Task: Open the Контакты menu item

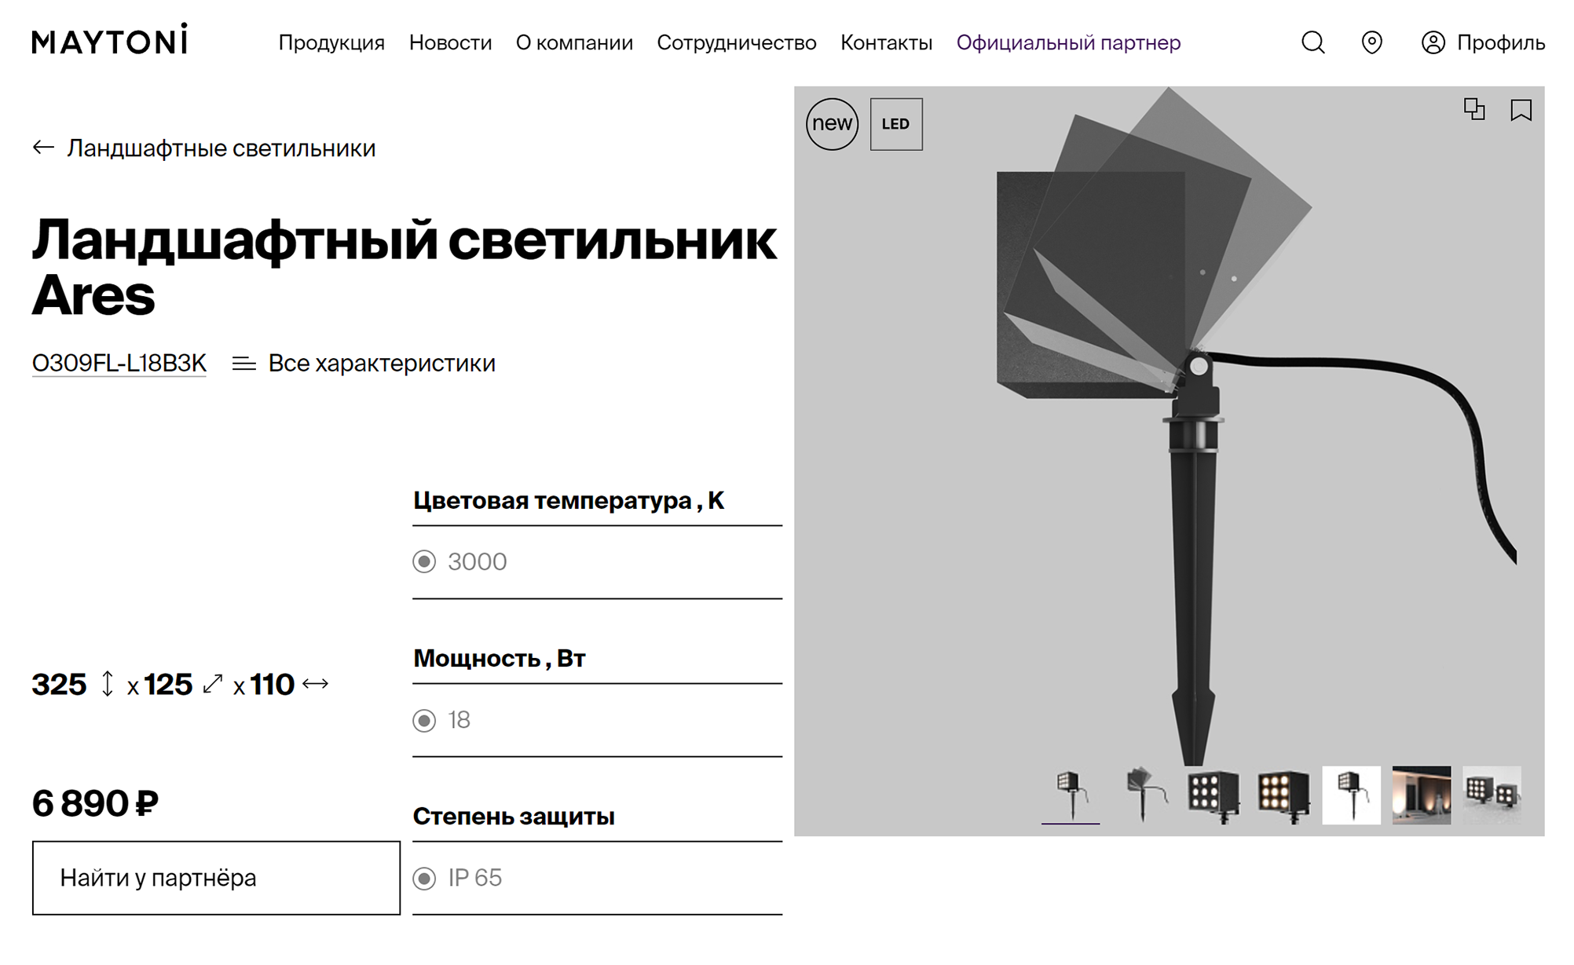Action: tap(887, 42)
